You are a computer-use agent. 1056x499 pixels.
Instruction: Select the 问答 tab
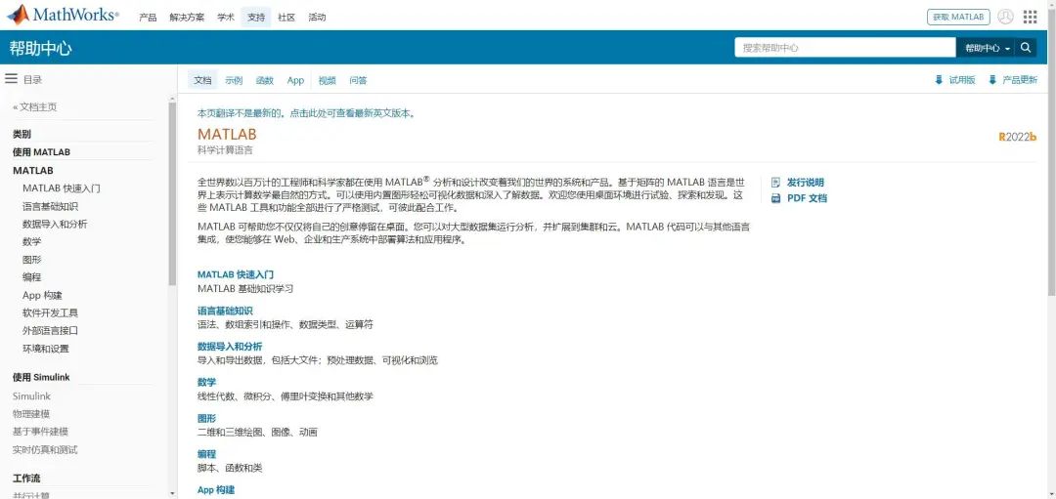358,80
